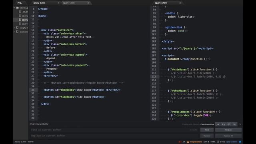The width and height of the screenshot is (256, 144).
Task: Collapse the top project folder arrow
Action: [x=14, y=8]
